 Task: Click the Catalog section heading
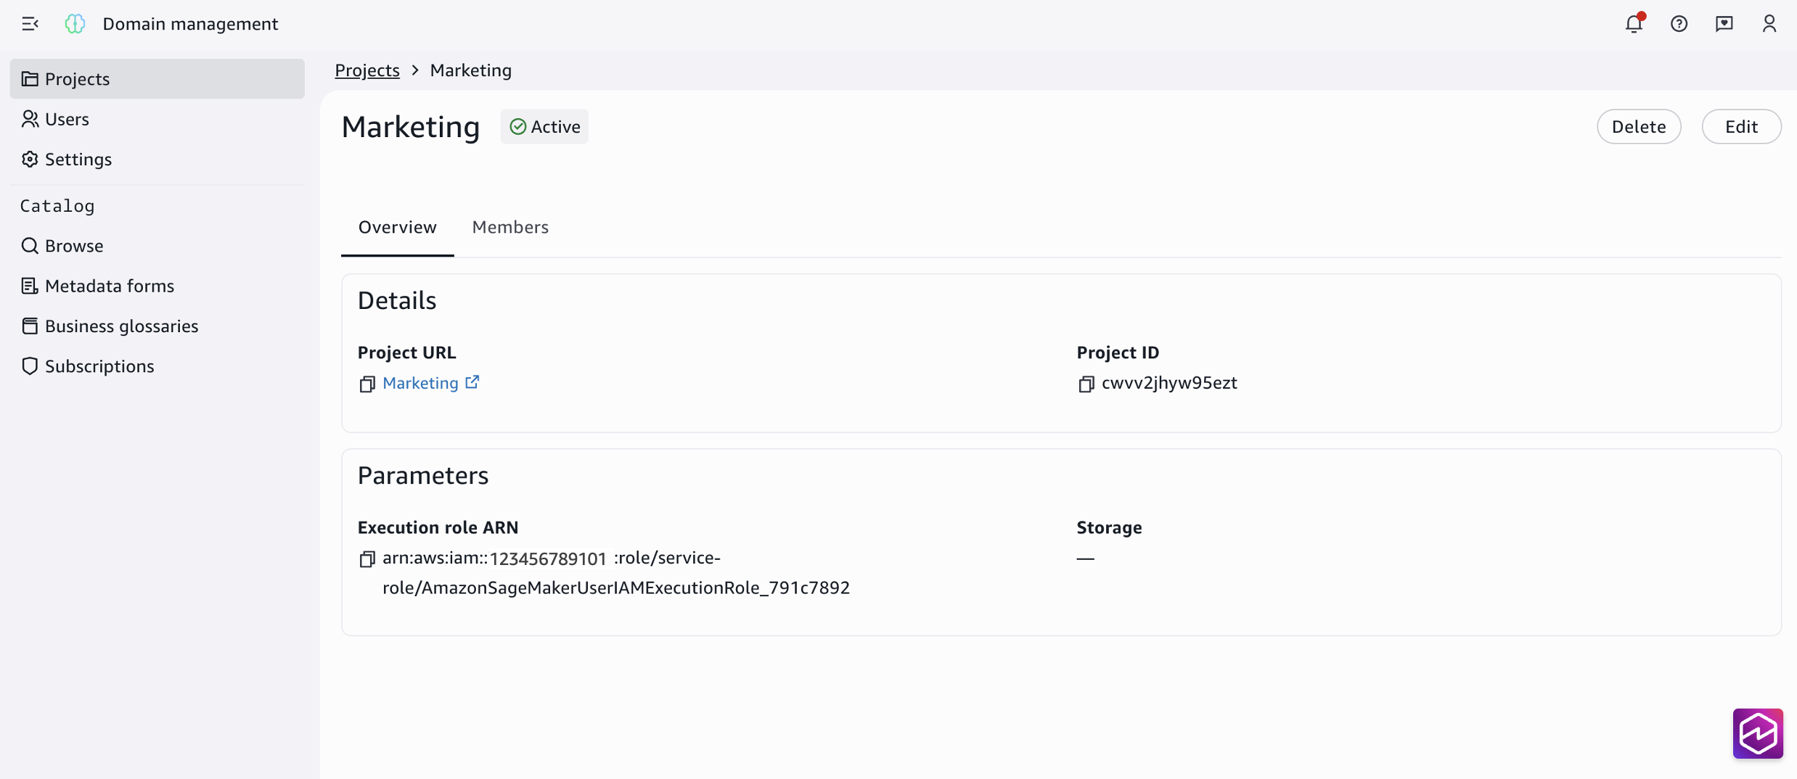point(57,206)
